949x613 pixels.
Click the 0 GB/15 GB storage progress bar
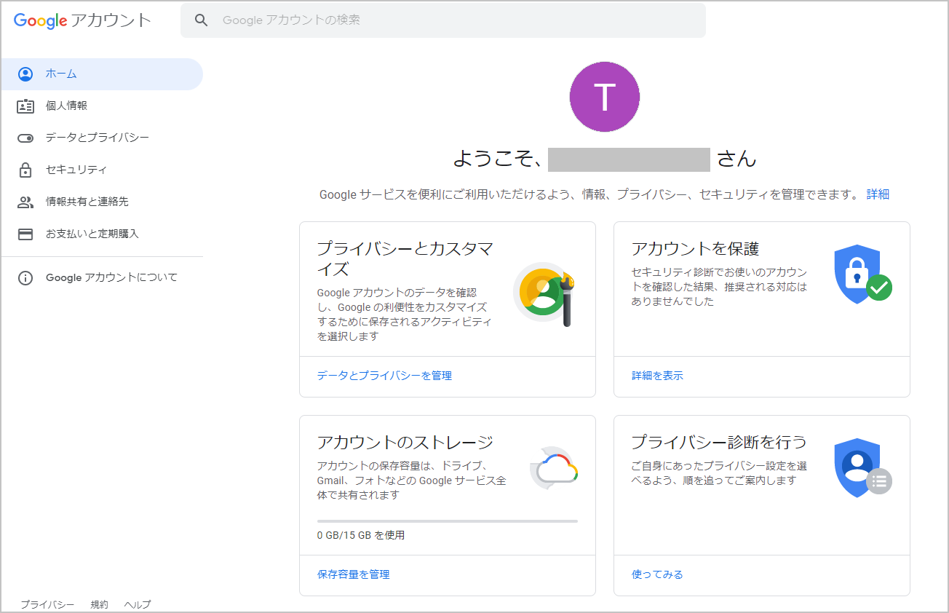[448, 520]
